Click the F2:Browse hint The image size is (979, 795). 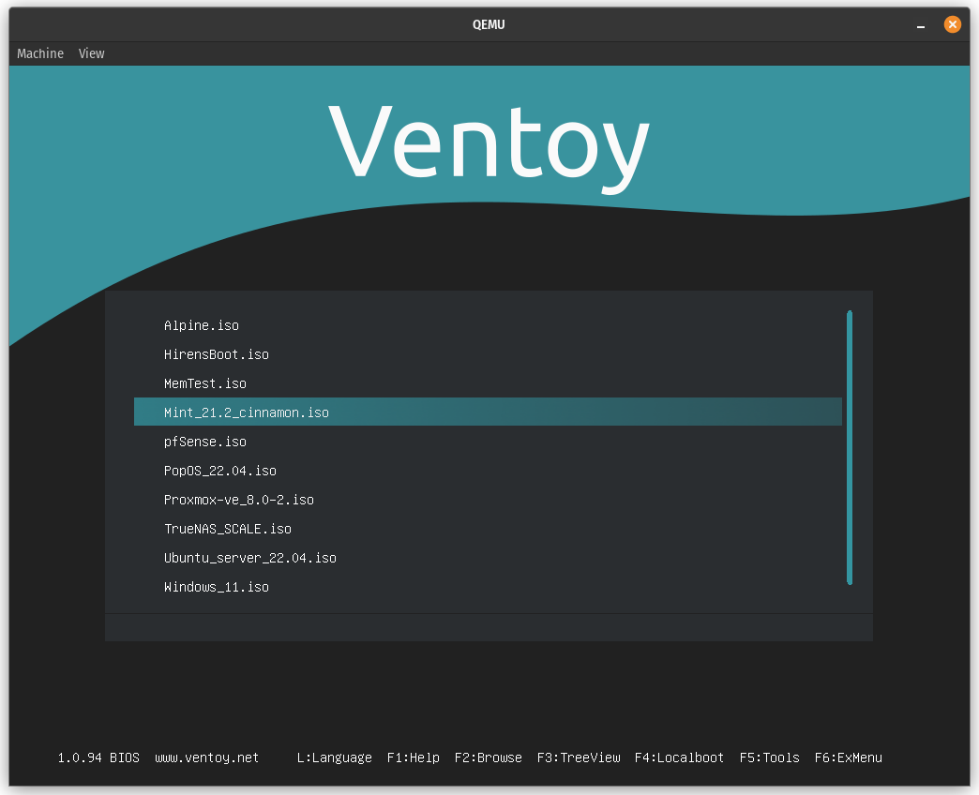click(x=489, y=757)
